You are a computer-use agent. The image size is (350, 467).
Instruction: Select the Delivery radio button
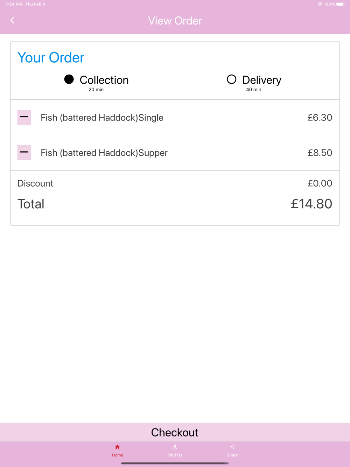pyautogui.click(x=231, y=79)
